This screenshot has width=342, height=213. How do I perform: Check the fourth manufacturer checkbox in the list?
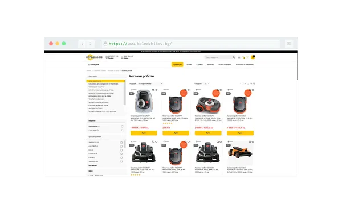click(x=121, y=154)
